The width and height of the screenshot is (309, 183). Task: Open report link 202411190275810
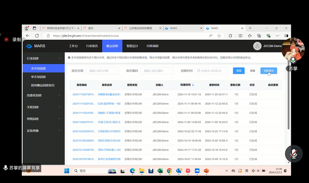[x=84, y=95]
